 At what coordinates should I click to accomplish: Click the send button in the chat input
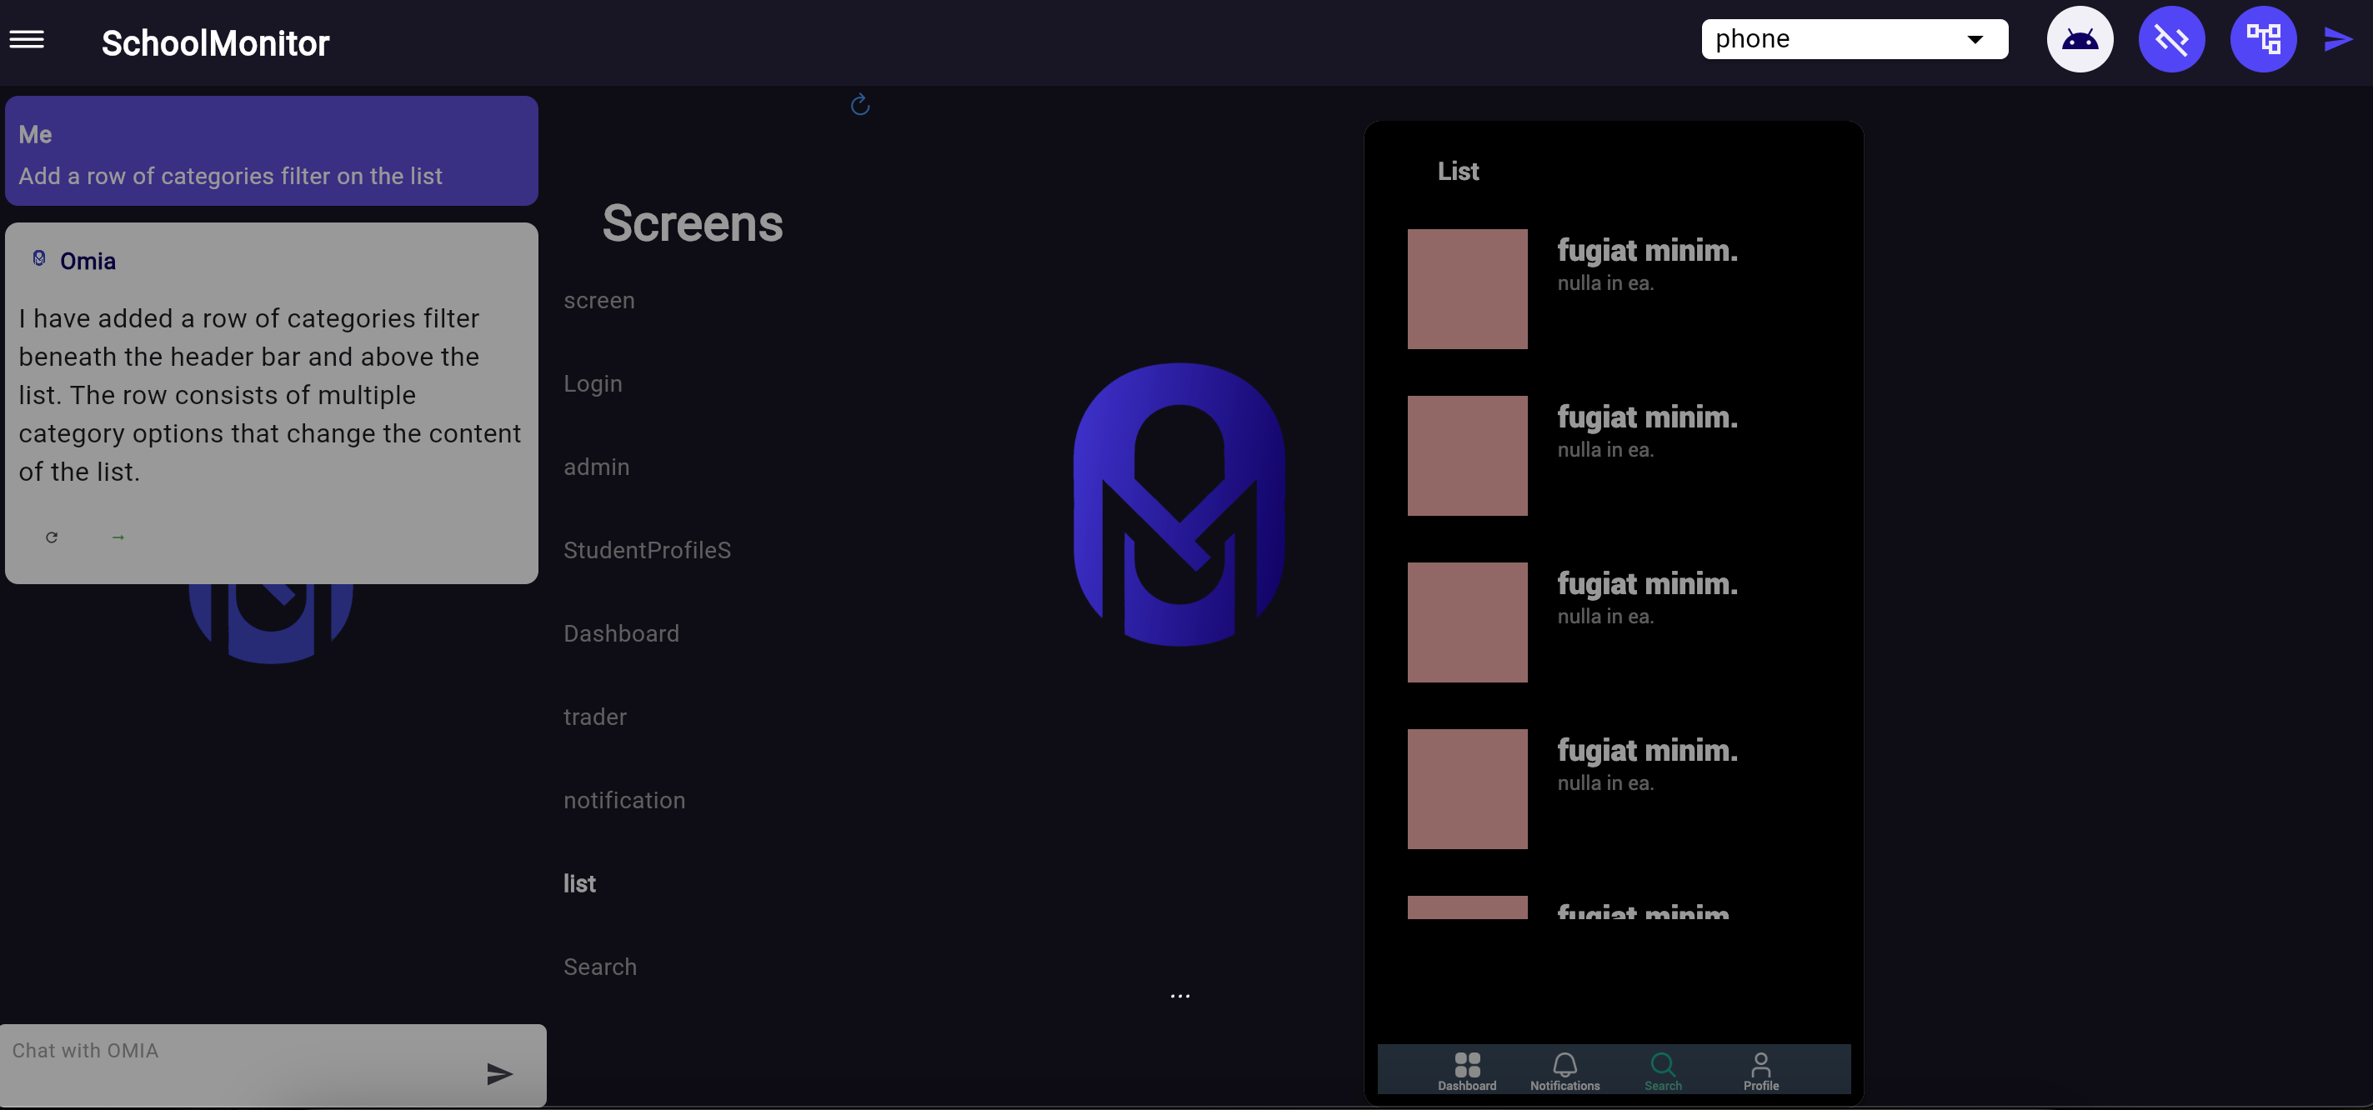[x=498, y=1073]
